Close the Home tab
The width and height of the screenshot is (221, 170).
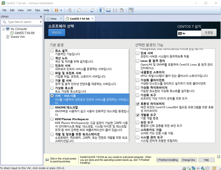(x=61, y=18)
